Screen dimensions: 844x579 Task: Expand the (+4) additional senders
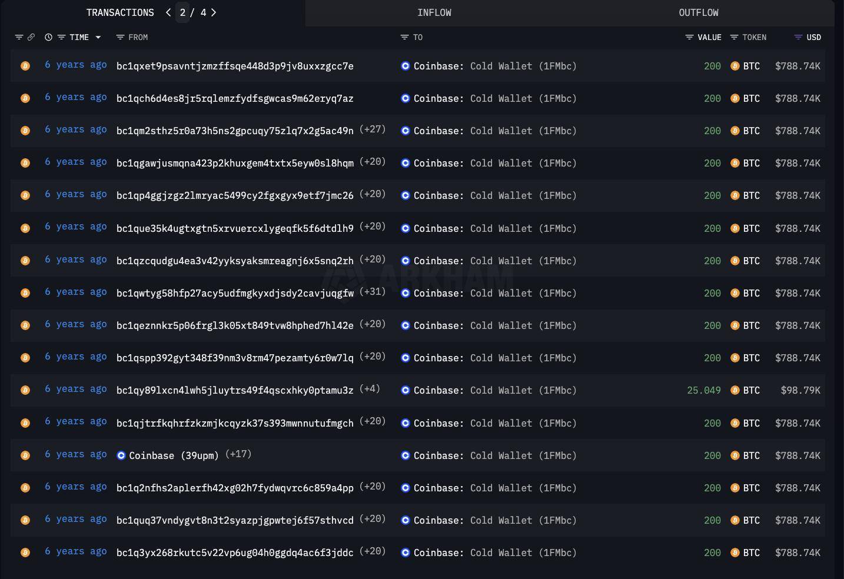point(370,389)
